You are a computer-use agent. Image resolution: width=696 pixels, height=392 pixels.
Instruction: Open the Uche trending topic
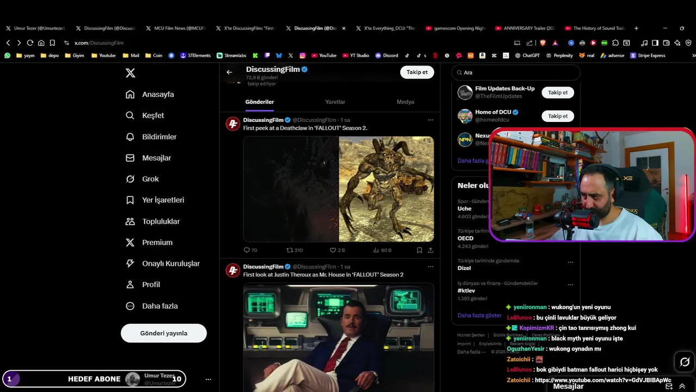[464, 209]
